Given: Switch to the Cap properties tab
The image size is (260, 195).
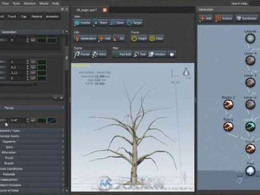Looking at the screenshot, I should click(x=23, y=17).
